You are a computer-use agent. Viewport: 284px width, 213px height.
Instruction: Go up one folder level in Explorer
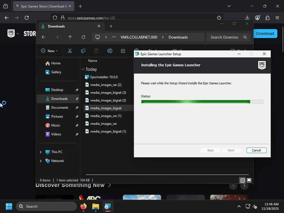tap(70, 37)
